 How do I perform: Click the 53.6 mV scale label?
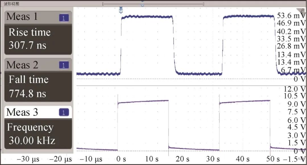click(x=291, y=16)
